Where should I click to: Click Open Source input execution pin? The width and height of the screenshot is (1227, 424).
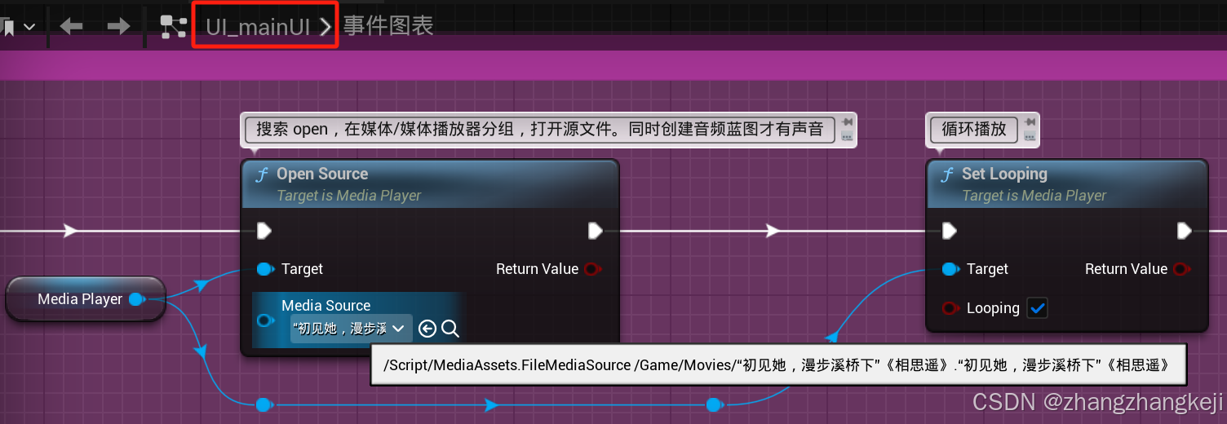coord(264,231)
